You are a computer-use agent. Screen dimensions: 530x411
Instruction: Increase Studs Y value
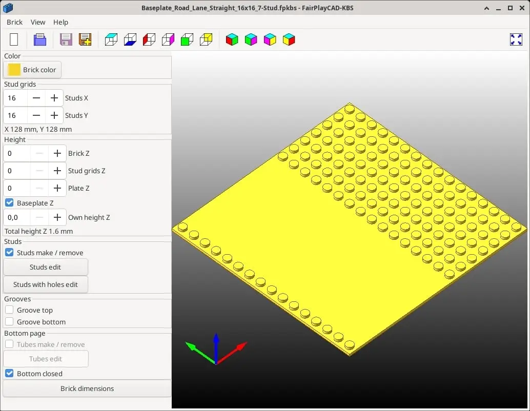coord(54,115)
